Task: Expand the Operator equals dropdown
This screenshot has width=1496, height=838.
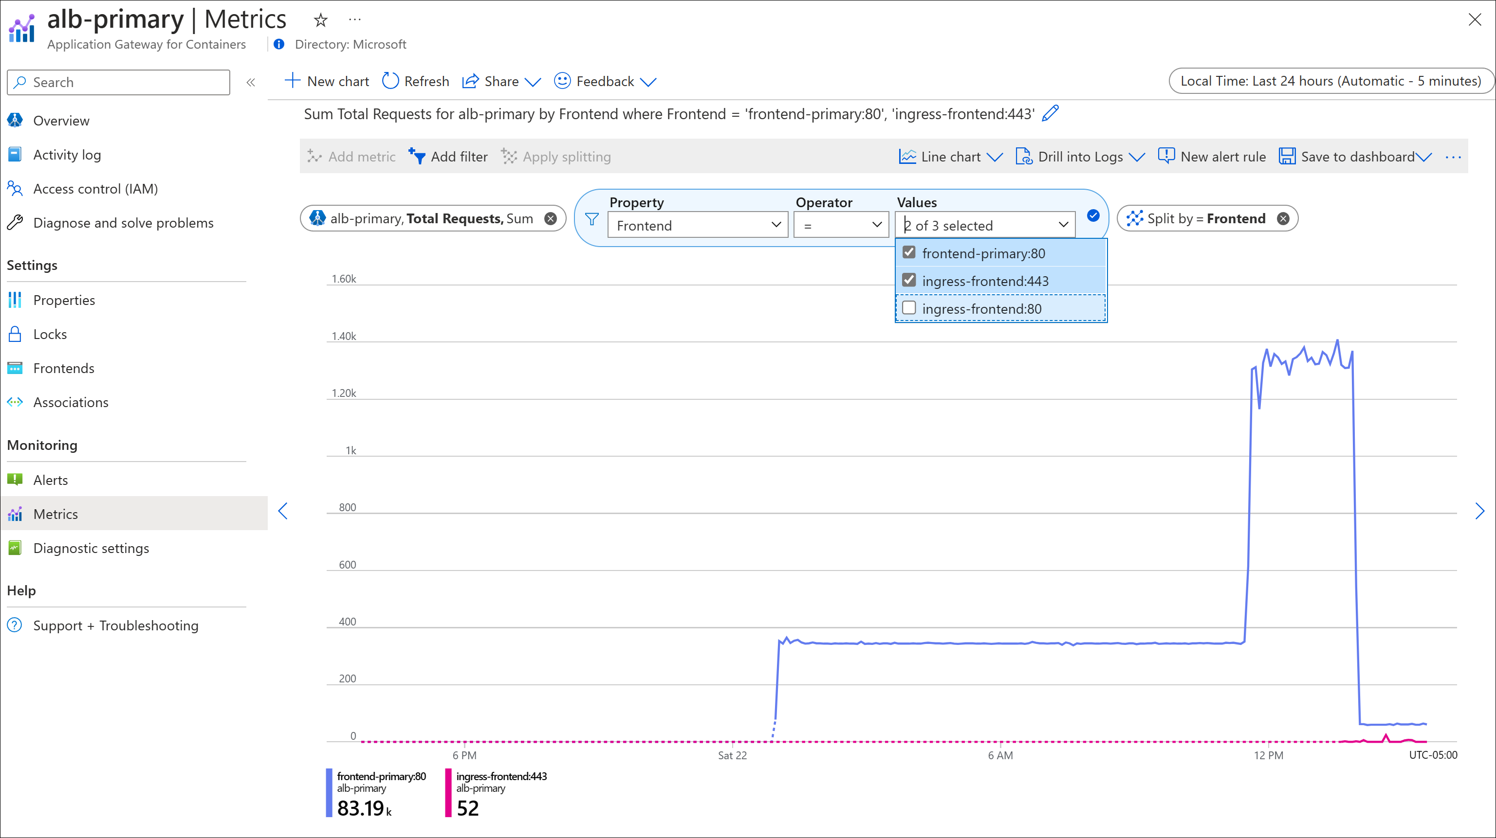Action: 842,225
